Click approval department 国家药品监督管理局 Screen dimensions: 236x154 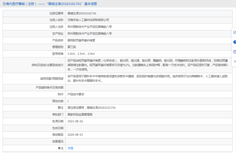point(80,114)
